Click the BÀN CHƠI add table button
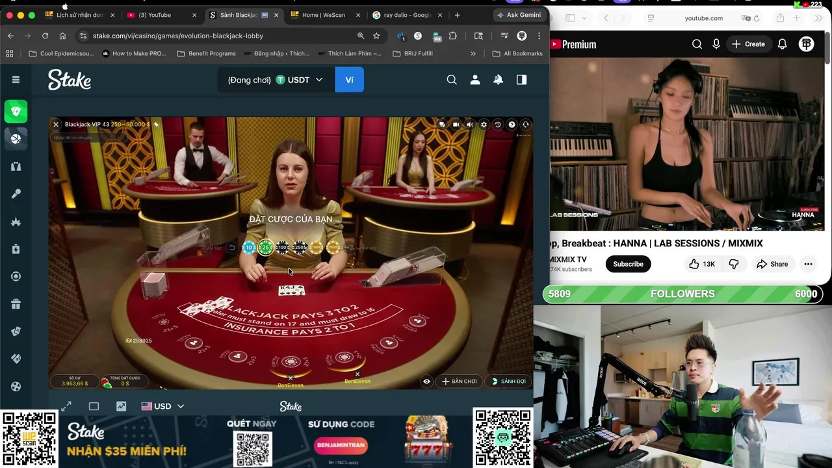 tap(460, 382)
